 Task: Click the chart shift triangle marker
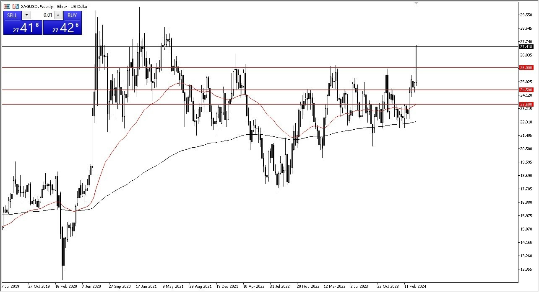[x=417, y=3]
